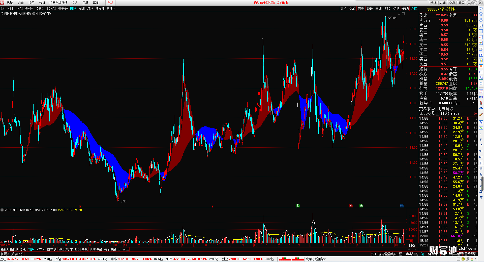Click the red dollar sign icon in the sidebar
The height and width of the screenshot is (262, 484).
[481, 103]
